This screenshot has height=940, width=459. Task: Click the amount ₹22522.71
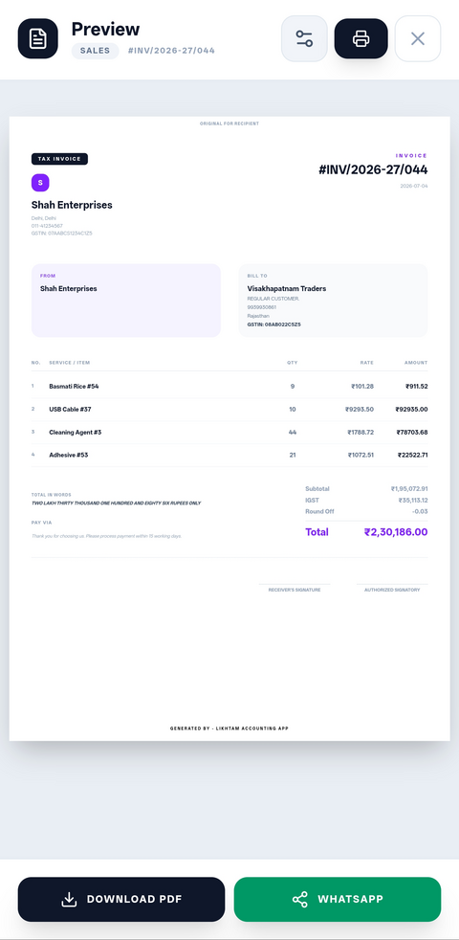click(x=412, y=455)
